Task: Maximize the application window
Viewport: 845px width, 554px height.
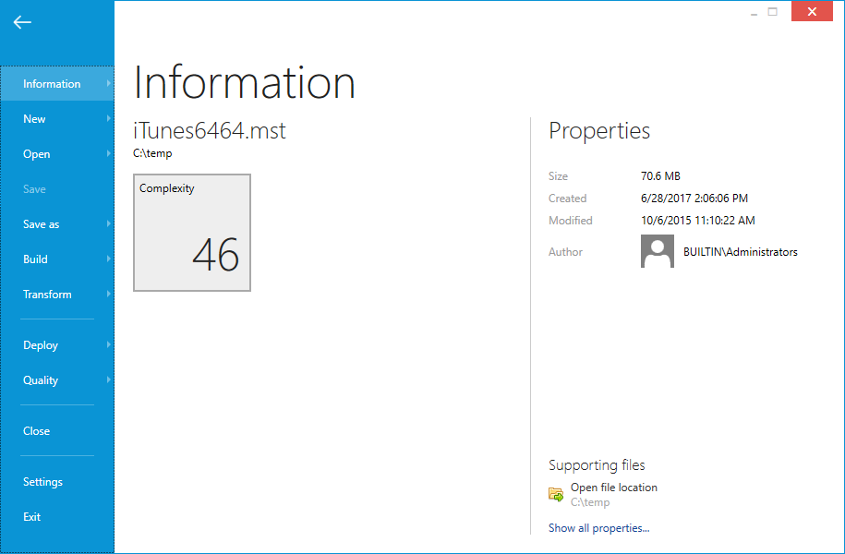Action: tap(773, 12)
